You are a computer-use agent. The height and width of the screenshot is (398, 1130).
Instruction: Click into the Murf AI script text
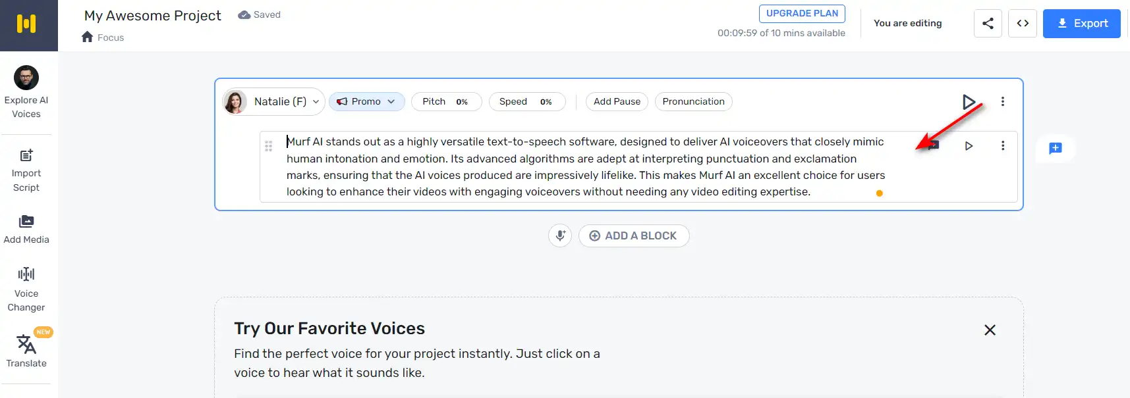tap(585, 166)
